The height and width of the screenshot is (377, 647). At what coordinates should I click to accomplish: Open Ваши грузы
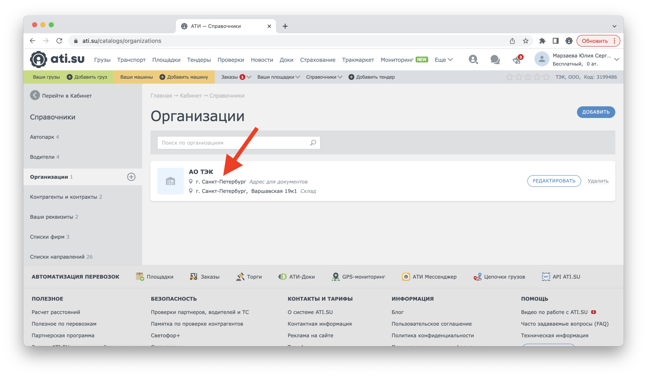46,77
